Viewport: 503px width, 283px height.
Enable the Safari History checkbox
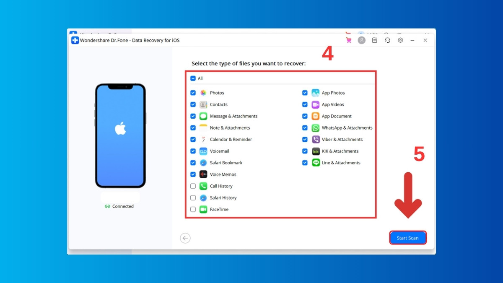(193, 198)
